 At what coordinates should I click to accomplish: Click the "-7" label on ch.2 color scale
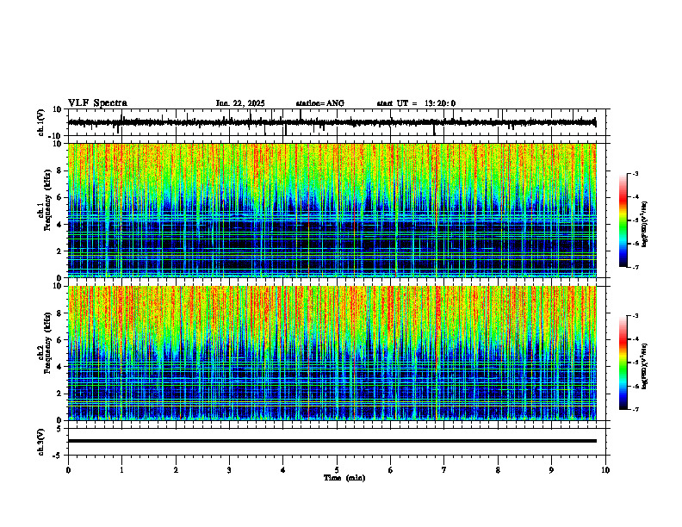tap(635, 409)
